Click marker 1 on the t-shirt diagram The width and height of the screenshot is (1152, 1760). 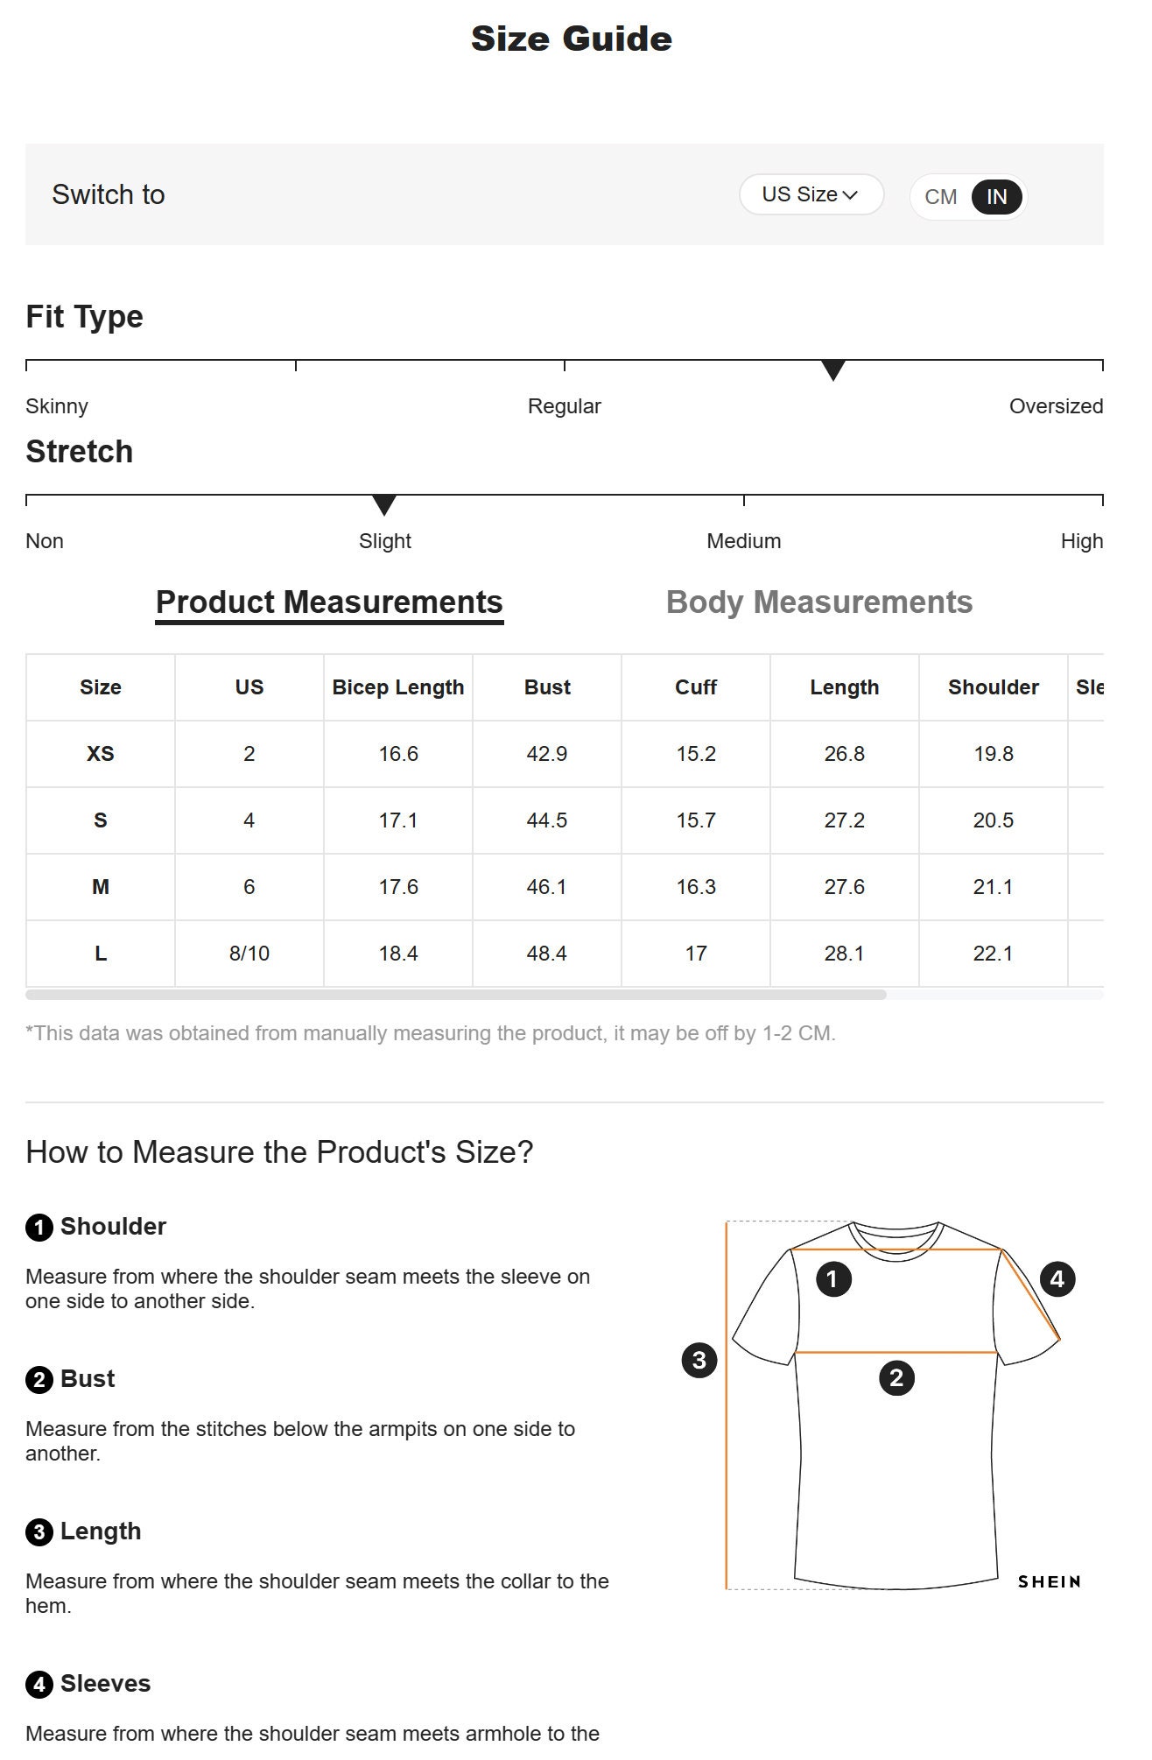(x=833, y=1279)
